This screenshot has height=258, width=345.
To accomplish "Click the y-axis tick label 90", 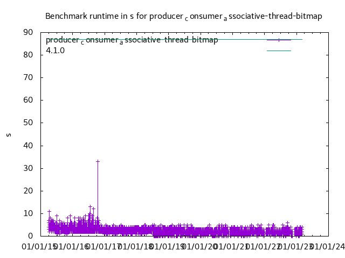I will click(x=29, y=32).
